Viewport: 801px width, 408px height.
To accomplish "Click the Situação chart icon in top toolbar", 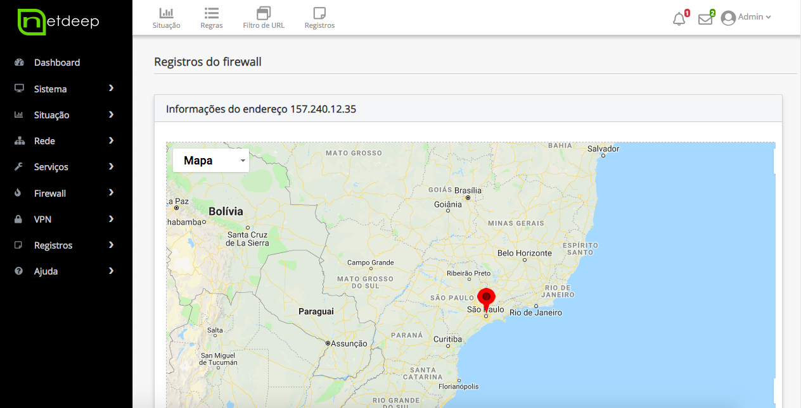I will pyautogui.click(x=166, y=13).
